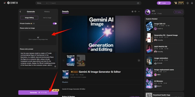The image size is (195, 97).
Task: Click the Write a Review link
Action: pyautogui.click(x=134, y=96)
